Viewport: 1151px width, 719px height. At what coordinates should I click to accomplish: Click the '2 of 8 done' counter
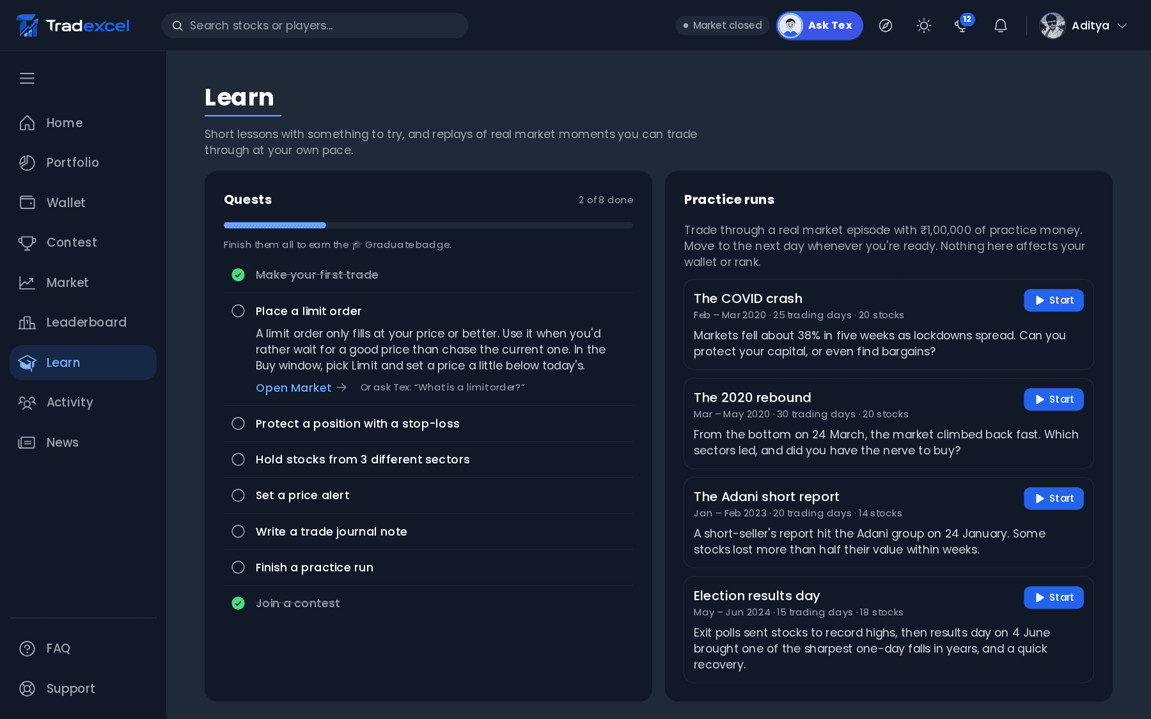coord(606,200)
